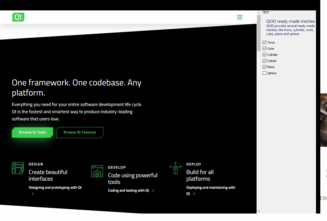This screenshot has height=221, width=327.
Task: Click the Deploy server icon
Action: tap(175, 168)
